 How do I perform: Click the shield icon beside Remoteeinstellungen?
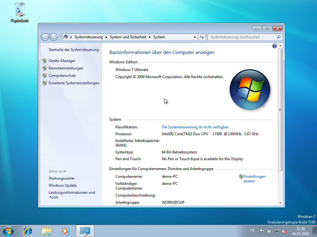point(45,68)
